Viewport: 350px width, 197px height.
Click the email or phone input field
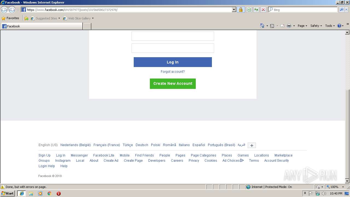click(173, 36)
